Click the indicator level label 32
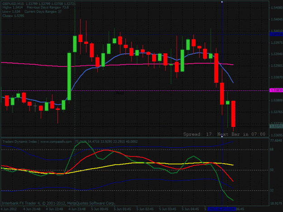 (x=272, y=190)
